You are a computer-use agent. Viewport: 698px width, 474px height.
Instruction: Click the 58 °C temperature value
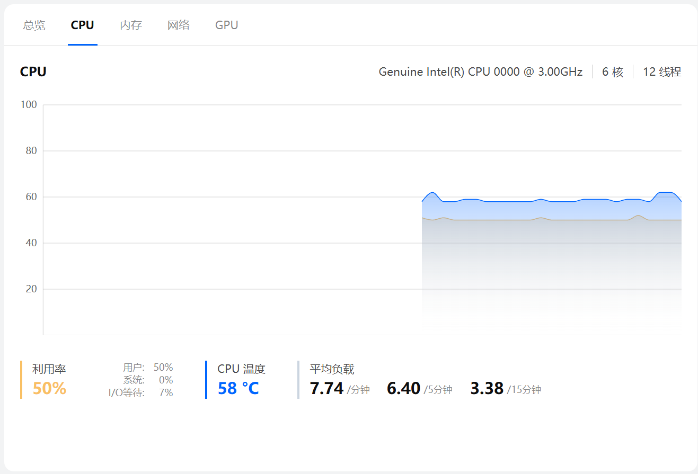tap(238, 388)
